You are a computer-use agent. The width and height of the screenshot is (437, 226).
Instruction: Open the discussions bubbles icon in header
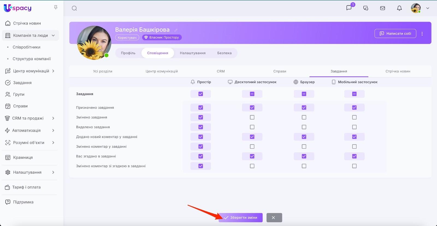click(366, 8)
